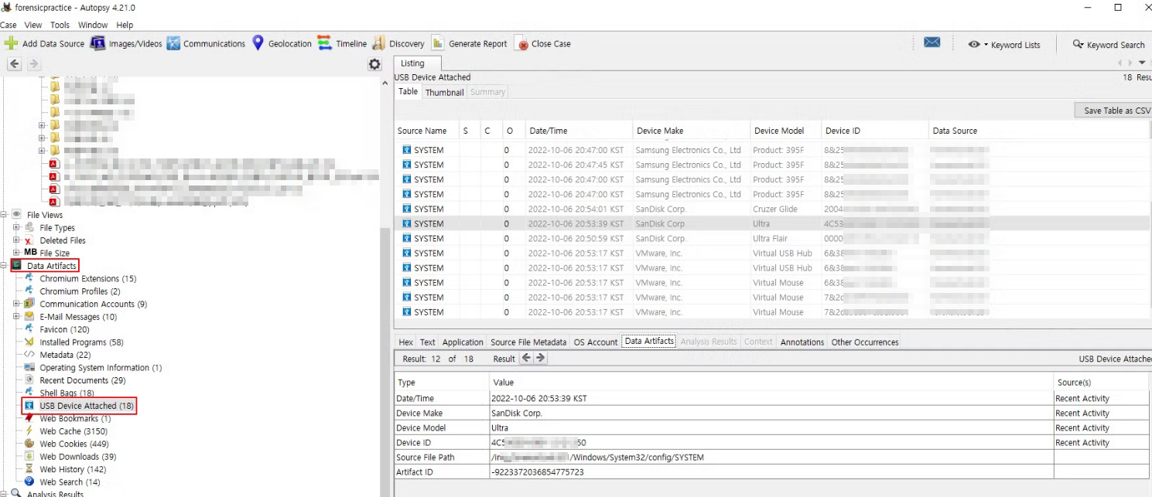
Task: Select Web Bookmarks (1) tree item
Action: [x=75, y=418]
